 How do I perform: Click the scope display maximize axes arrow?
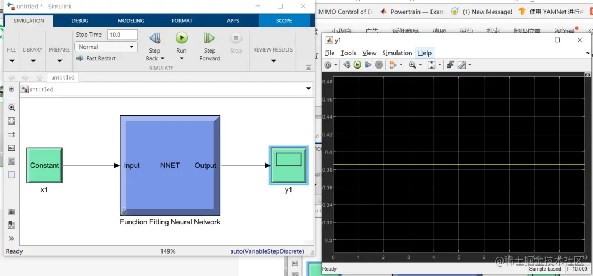coord(588,75)
